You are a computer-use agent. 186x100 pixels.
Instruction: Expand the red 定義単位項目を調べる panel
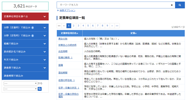coord(25,17)
